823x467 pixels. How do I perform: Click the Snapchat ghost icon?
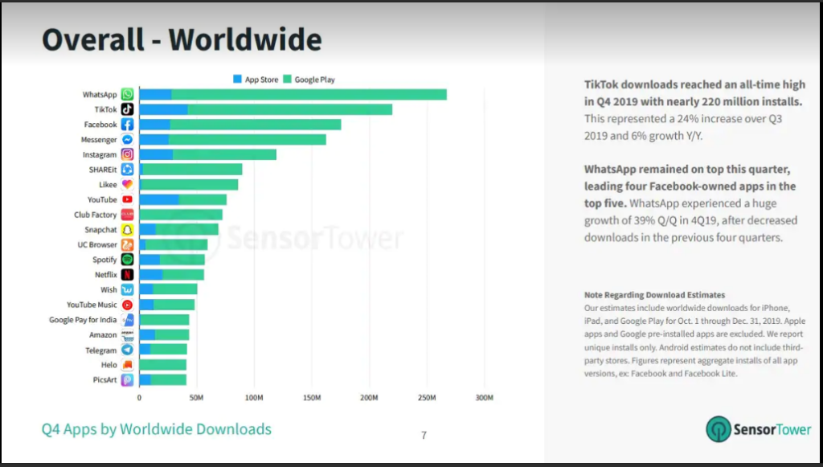127,230
